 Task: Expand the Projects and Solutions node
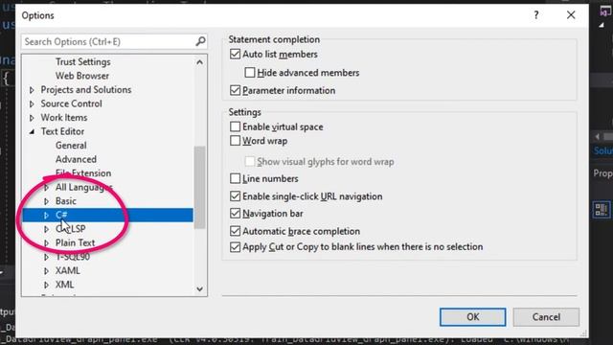(x=32, y=90)
